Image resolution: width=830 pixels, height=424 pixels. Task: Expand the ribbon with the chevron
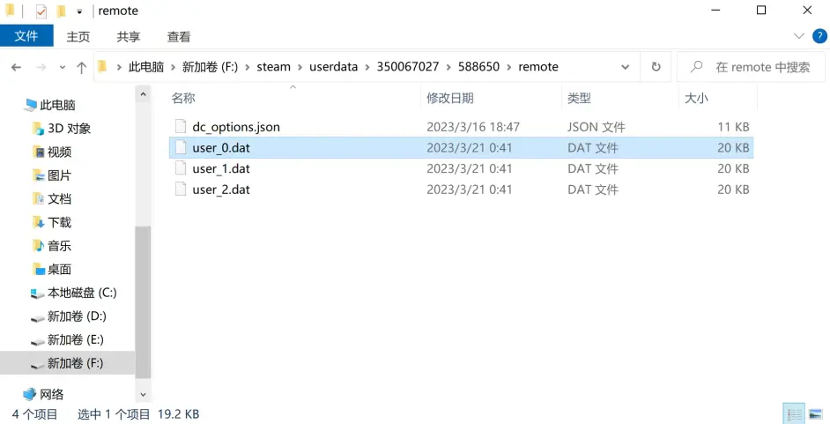tap(799, 36)
